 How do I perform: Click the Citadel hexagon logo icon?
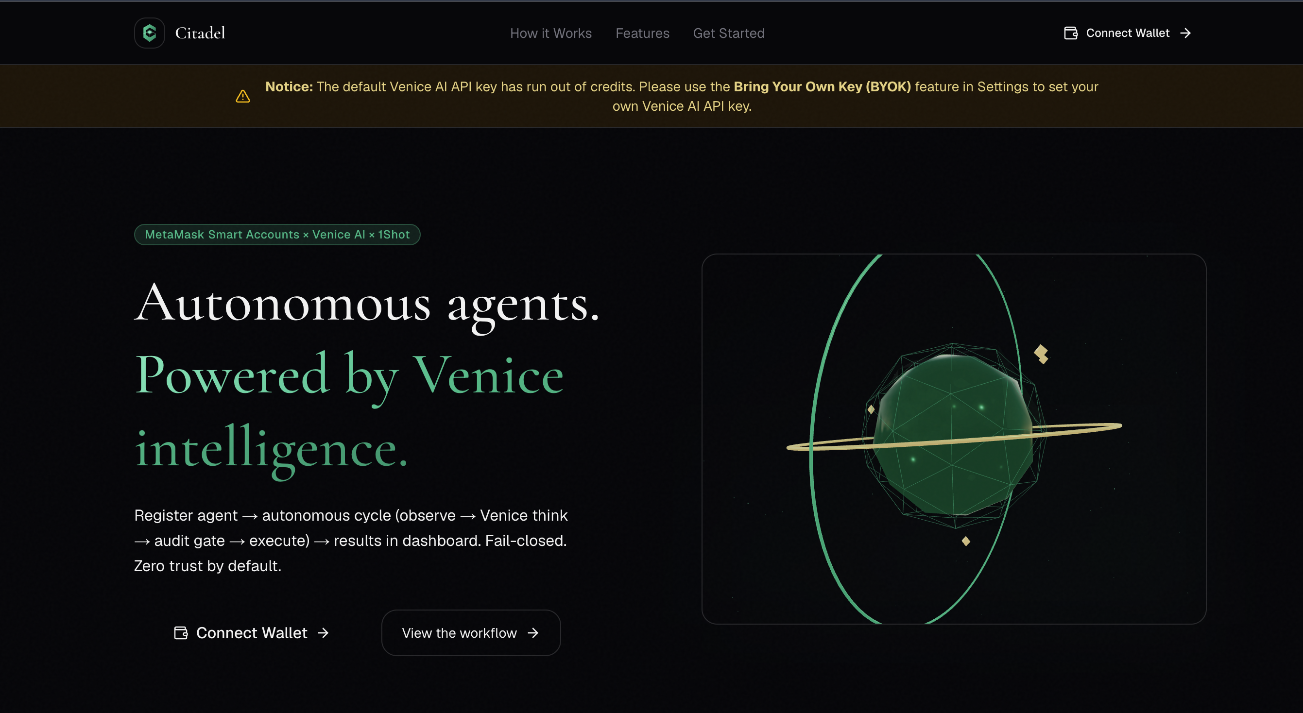149,33
